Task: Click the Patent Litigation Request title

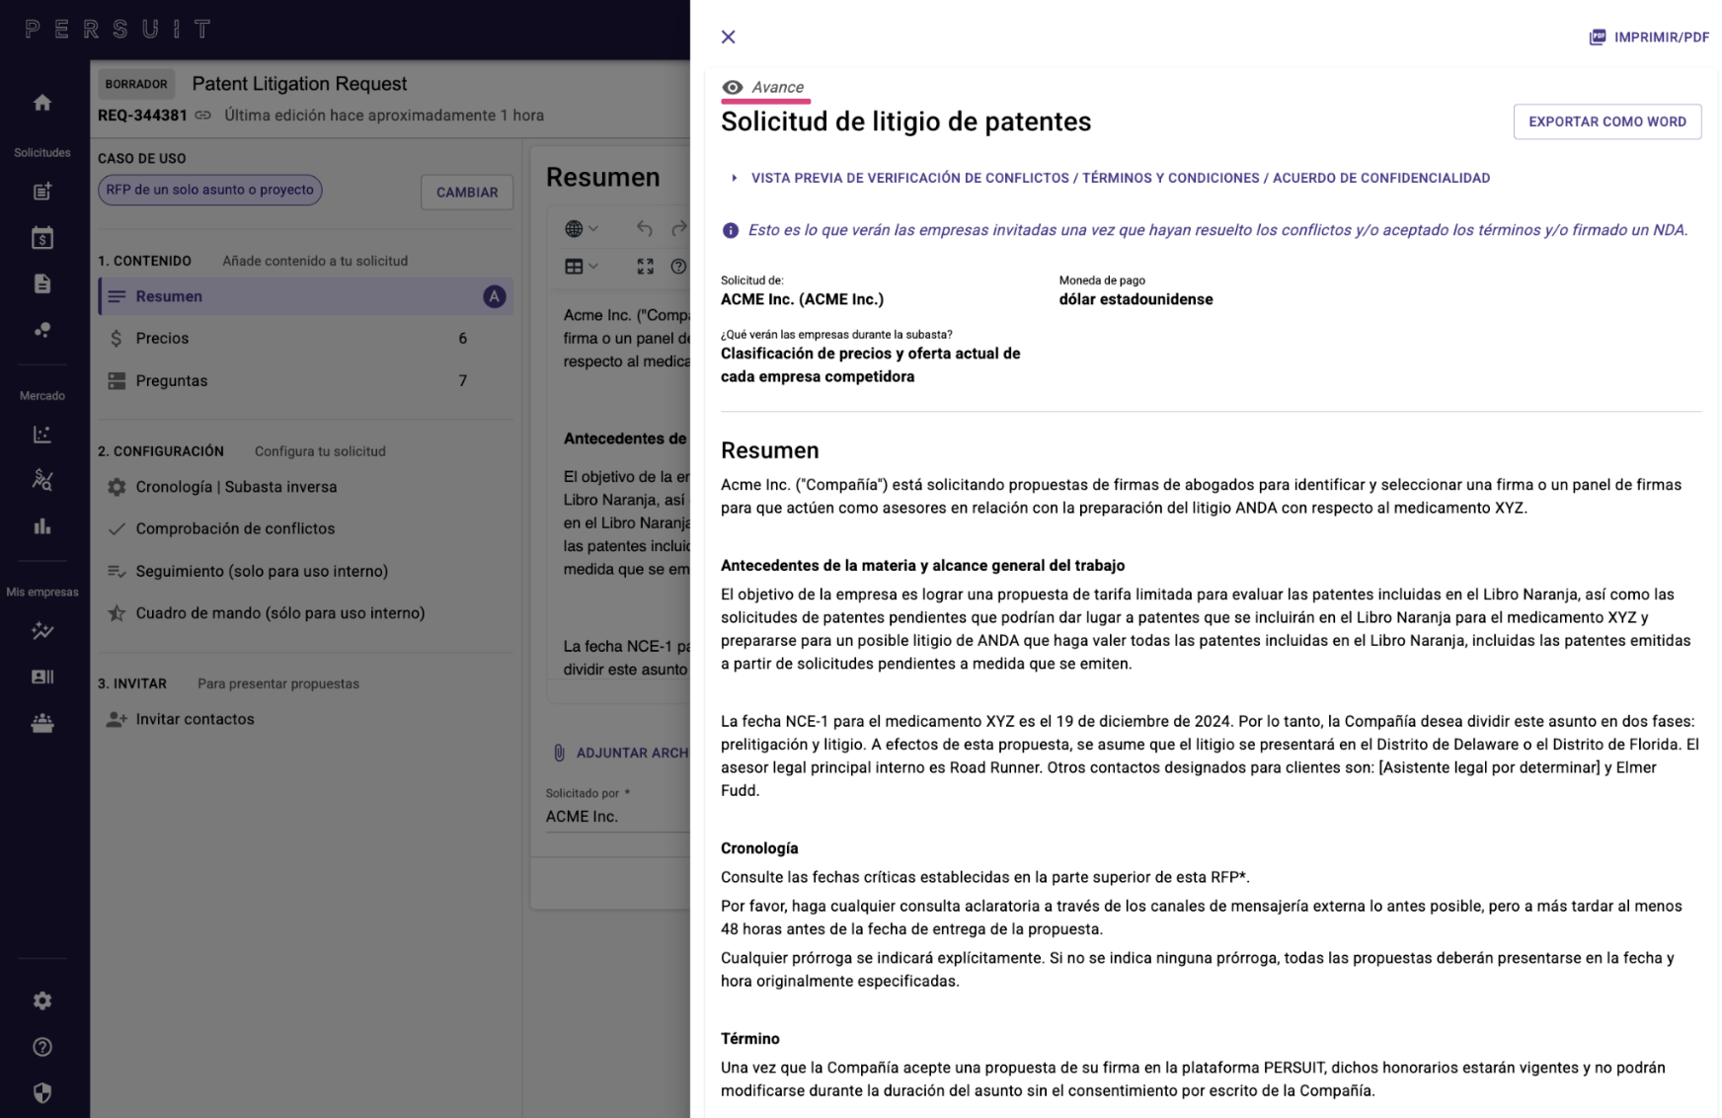Action: point(299,84)
